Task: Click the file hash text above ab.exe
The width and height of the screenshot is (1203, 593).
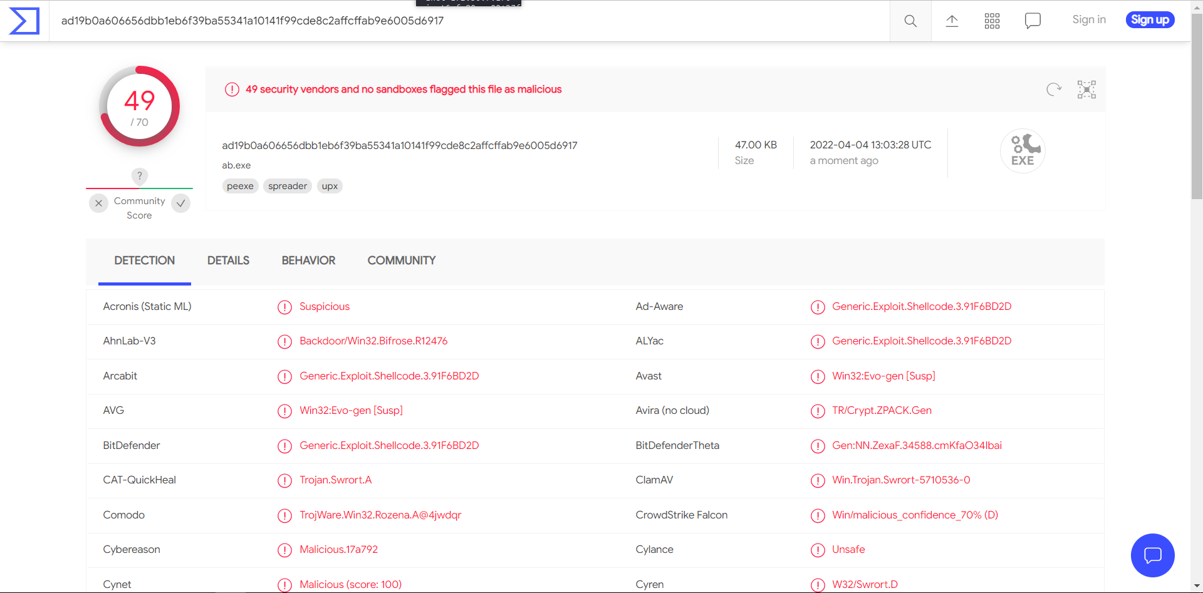Action: (x=400, y=146)
